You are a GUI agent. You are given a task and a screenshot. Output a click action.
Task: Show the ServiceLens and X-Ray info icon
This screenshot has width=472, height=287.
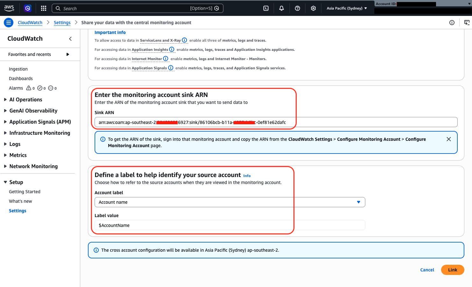tap(184, 40)
